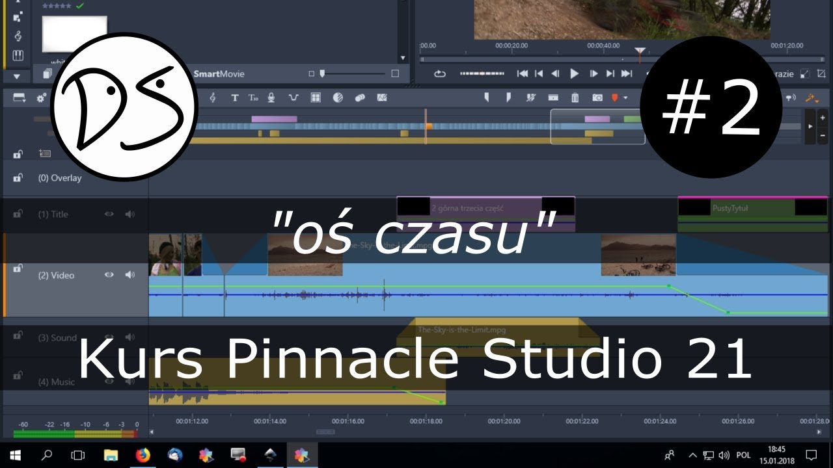Open the Windows Start menu

pos(16,455)
